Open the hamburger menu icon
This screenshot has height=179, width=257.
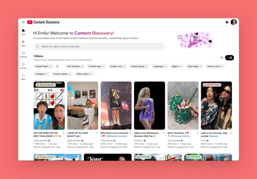(23, 22)
